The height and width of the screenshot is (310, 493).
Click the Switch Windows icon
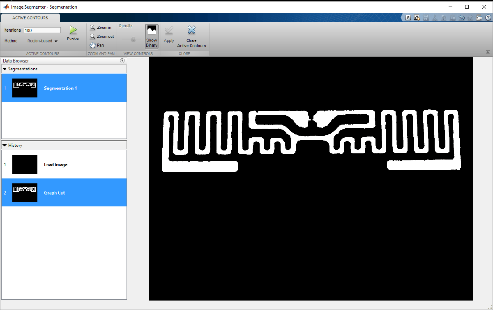pyautogui.click(x=479, y=18)
